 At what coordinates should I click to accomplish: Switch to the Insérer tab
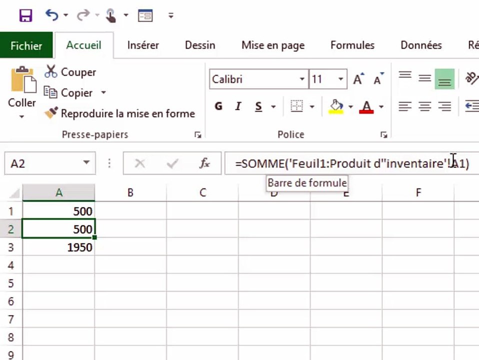point(143,45)
